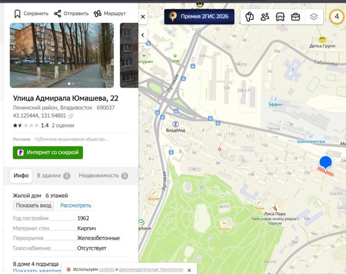
Task: Open the map layers icon
Action: point(314,17)
